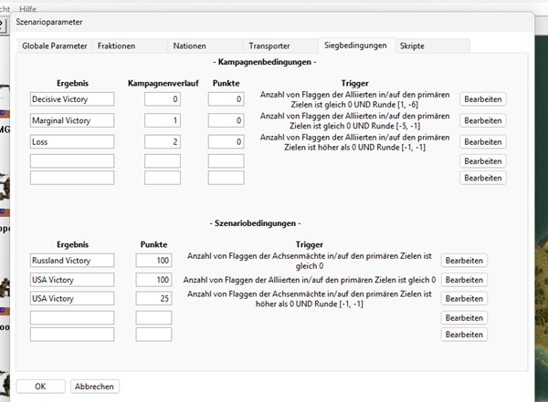Click the Szenariobedingungen section heading
548x402 pixels.
(x=255, y=223)
